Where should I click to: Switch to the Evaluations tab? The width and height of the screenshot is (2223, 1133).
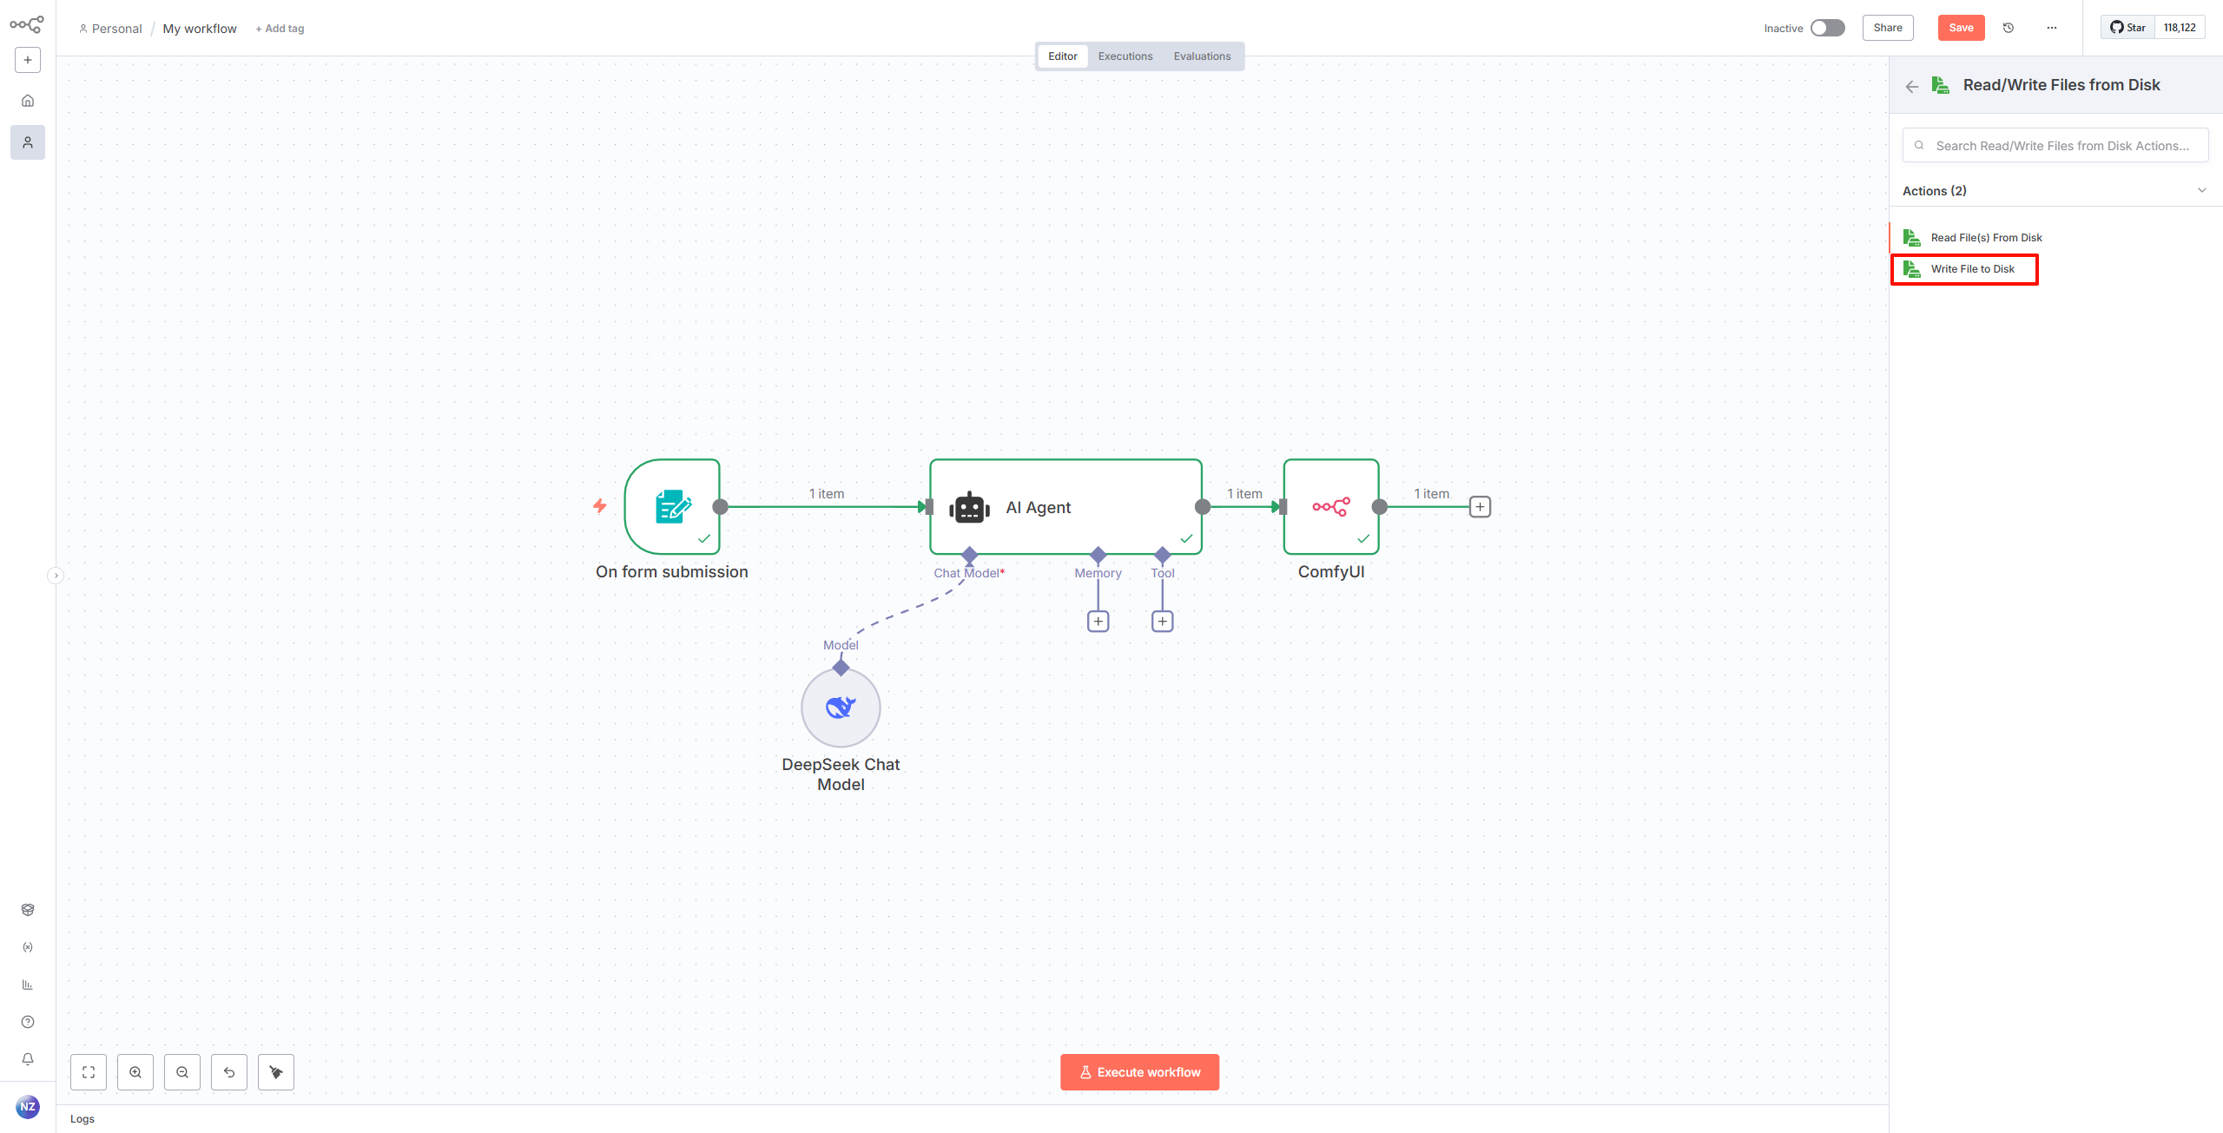pyautogui.click(x=1202, y=56)
